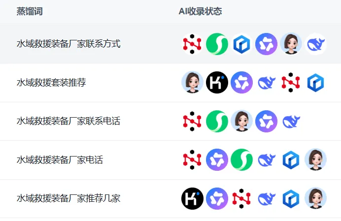
Task: Click the red Nami icon in 推荐几家 row
Action: [241, 198]
